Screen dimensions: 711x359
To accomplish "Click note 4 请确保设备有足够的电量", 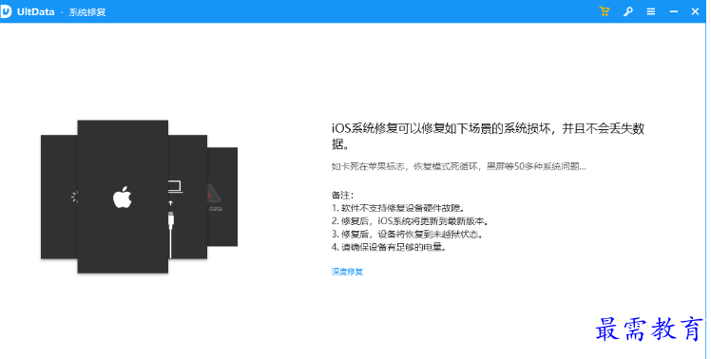I will point(389,248).
